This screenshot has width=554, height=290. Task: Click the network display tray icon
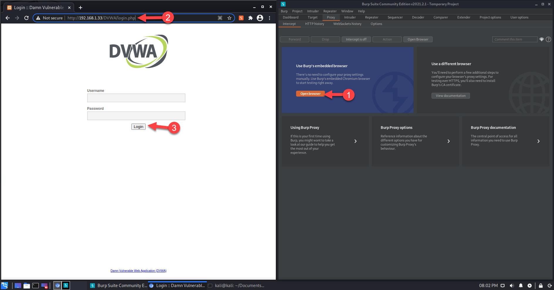tap(503, 286)
